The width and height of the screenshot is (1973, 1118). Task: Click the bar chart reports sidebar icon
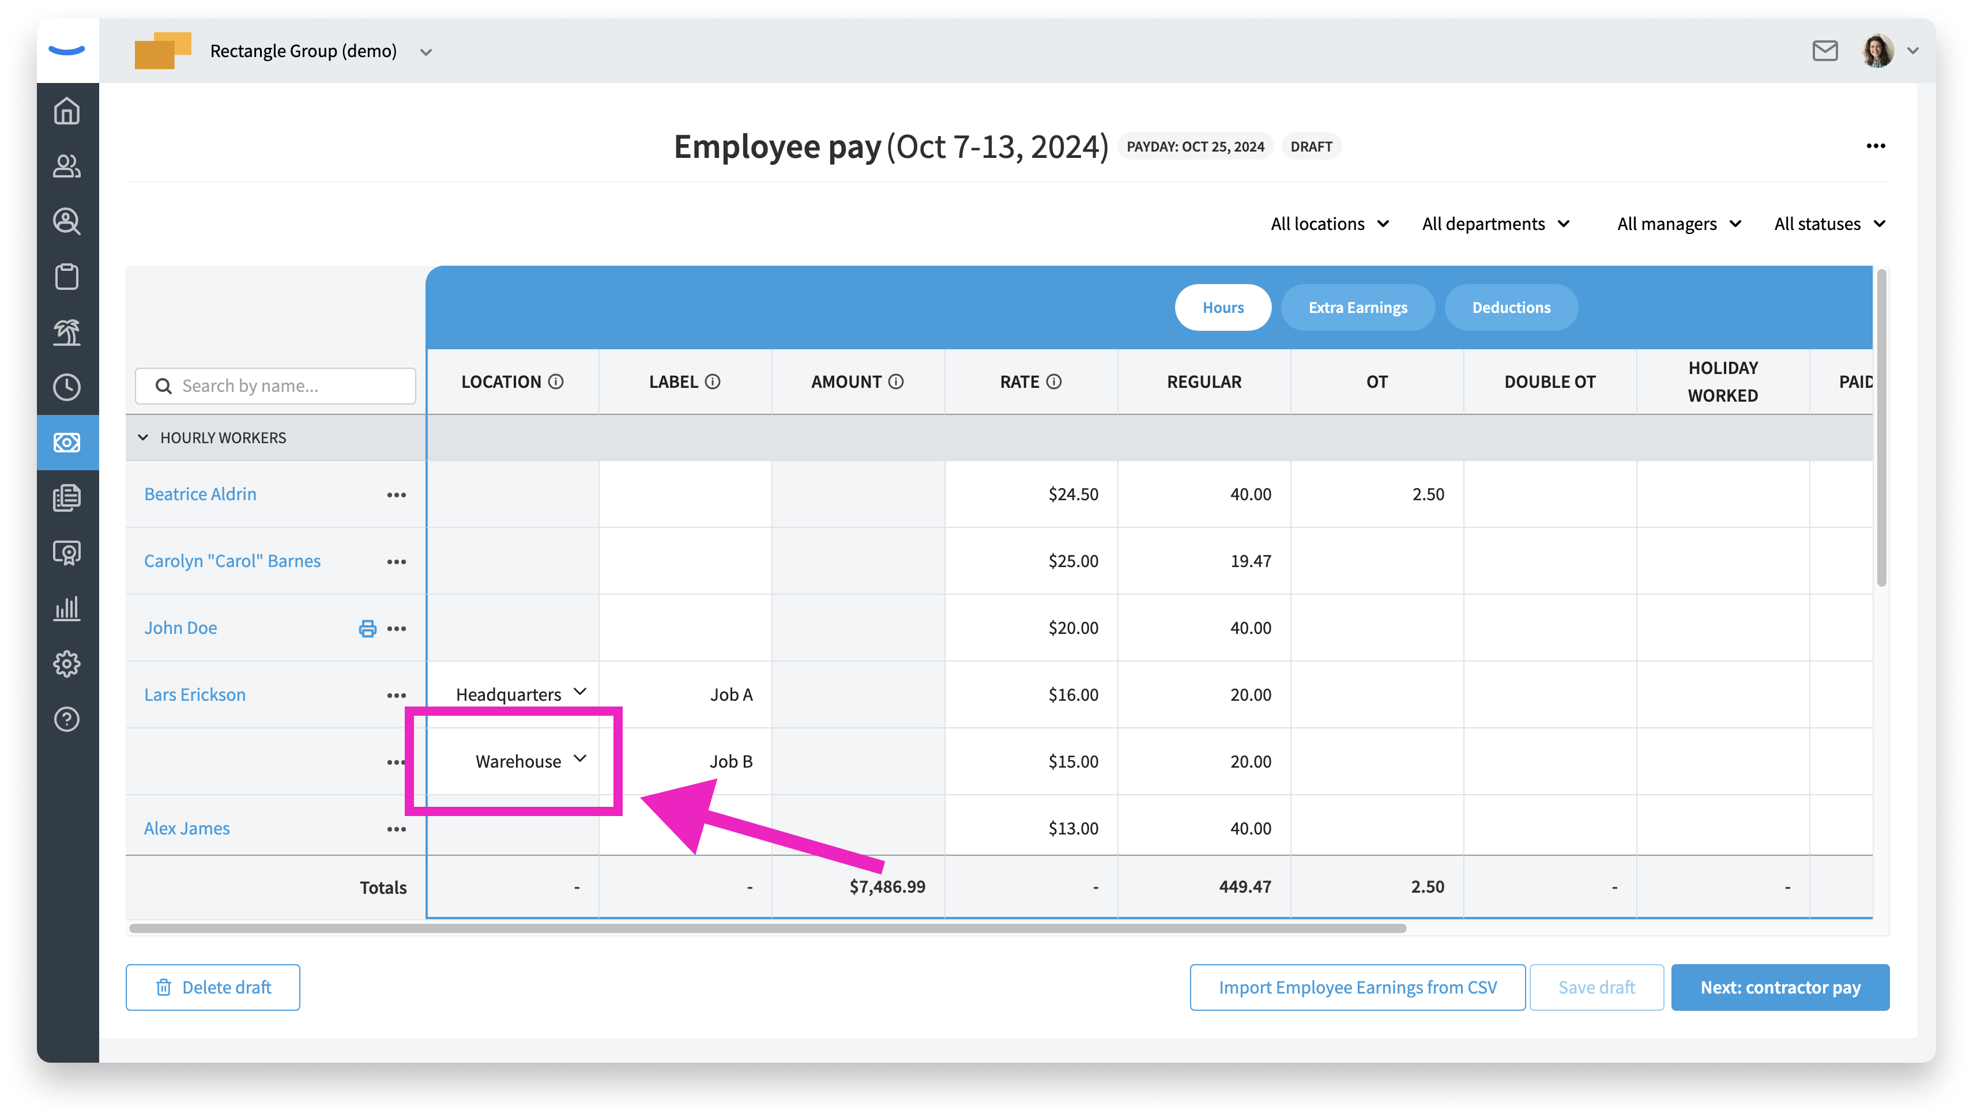[67, 608]
